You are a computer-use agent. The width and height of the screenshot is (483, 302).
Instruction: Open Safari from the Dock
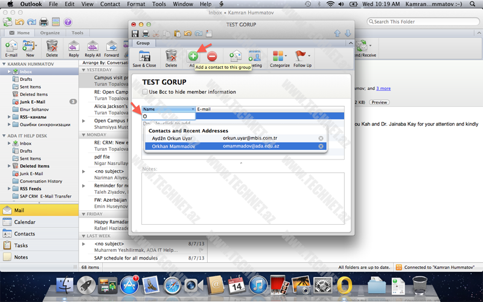(x=172, y=284)
